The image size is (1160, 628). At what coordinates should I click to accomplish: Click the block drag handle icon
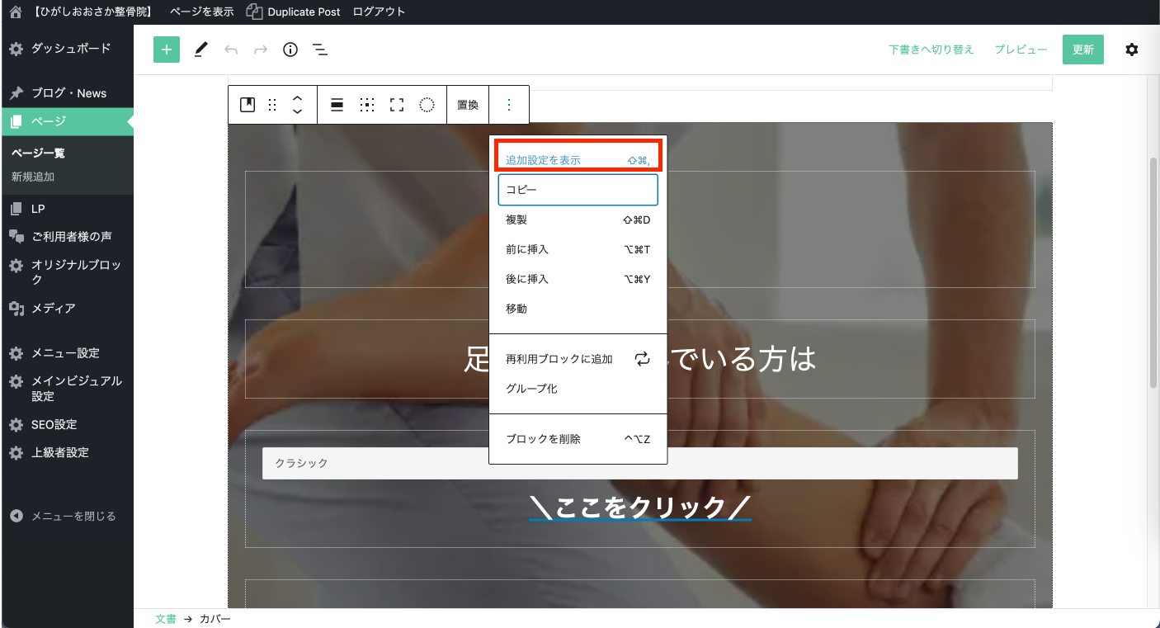pos(272,105)
